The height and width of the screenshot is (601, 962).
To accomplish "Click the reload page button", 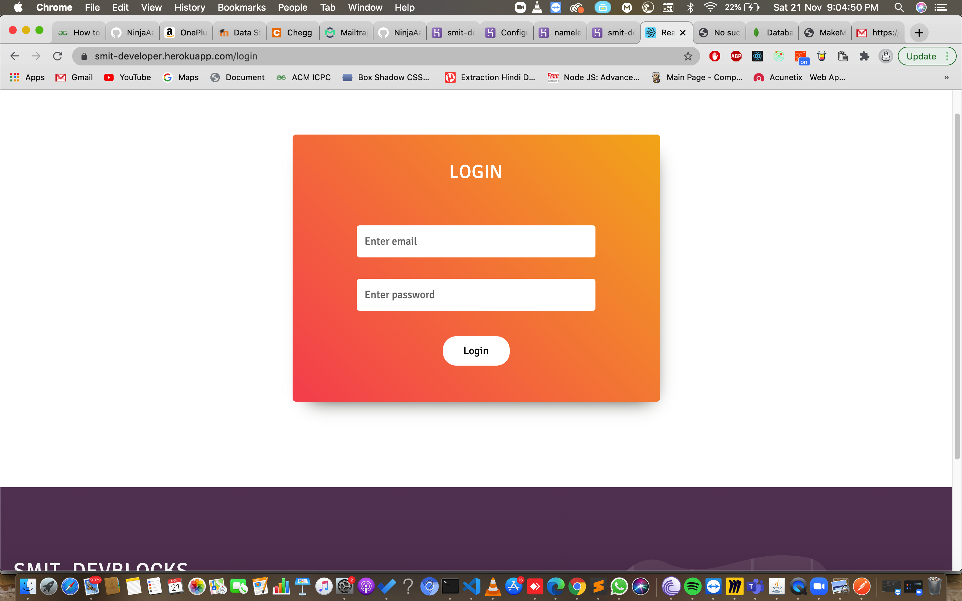I will click(58, 56).
